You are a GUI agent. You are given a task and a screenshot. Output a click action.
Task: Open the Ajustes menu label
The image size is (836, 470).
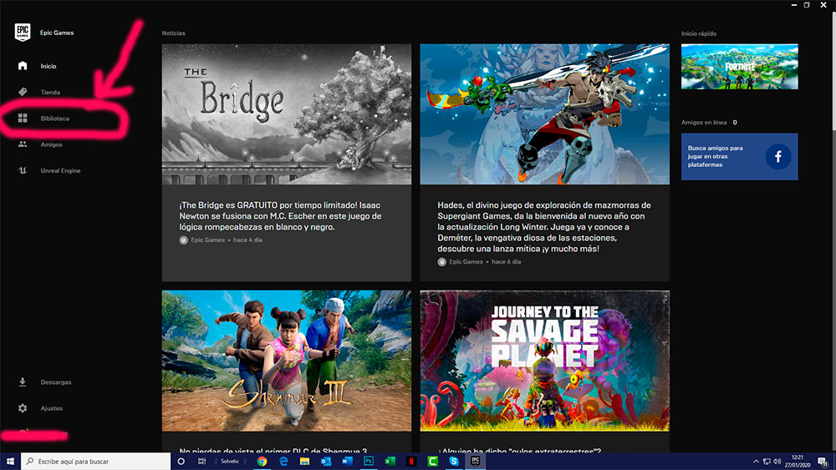click(x=52, y=408)
